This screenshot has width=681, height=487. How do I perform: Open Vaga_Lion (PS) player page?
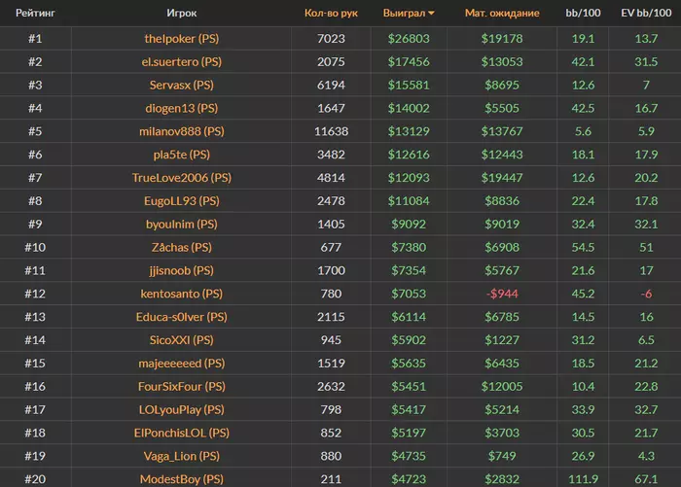pos(181,456)
